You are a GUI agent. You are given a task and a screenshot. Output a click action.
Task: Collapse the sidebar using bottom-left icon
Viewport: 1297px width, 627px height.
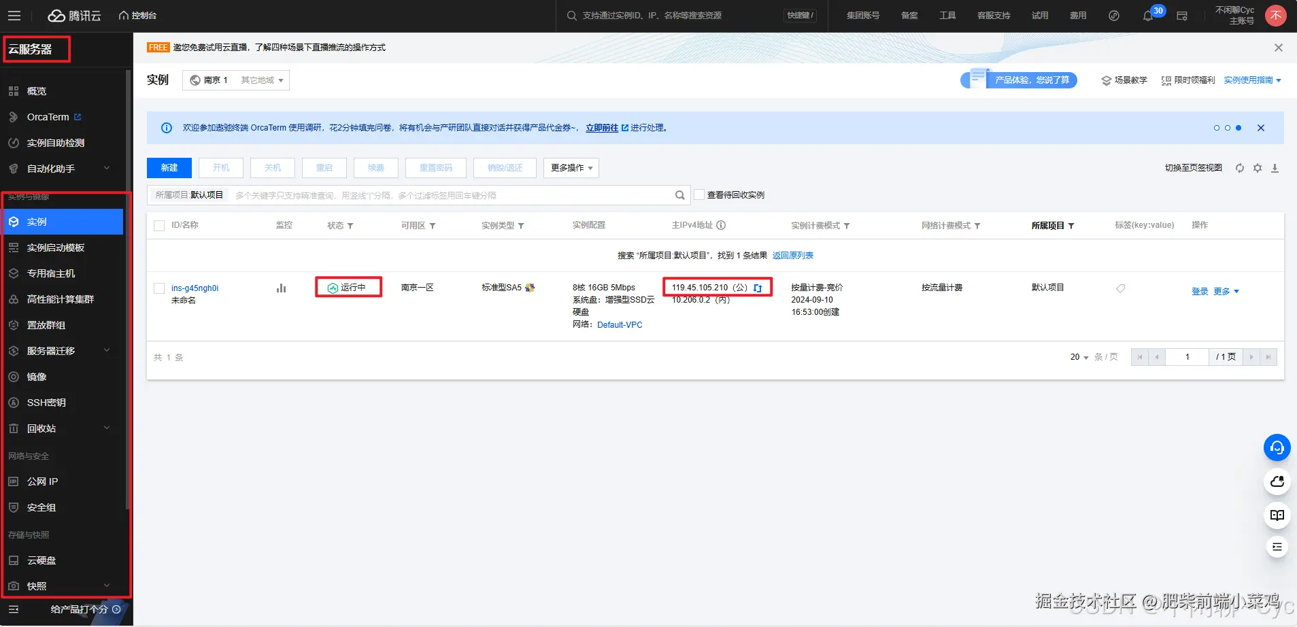[x=14, y=609]
